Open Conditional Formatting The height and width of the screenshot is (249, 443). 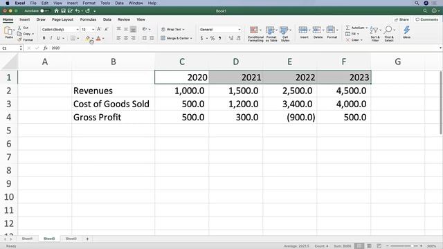[255, 34]
